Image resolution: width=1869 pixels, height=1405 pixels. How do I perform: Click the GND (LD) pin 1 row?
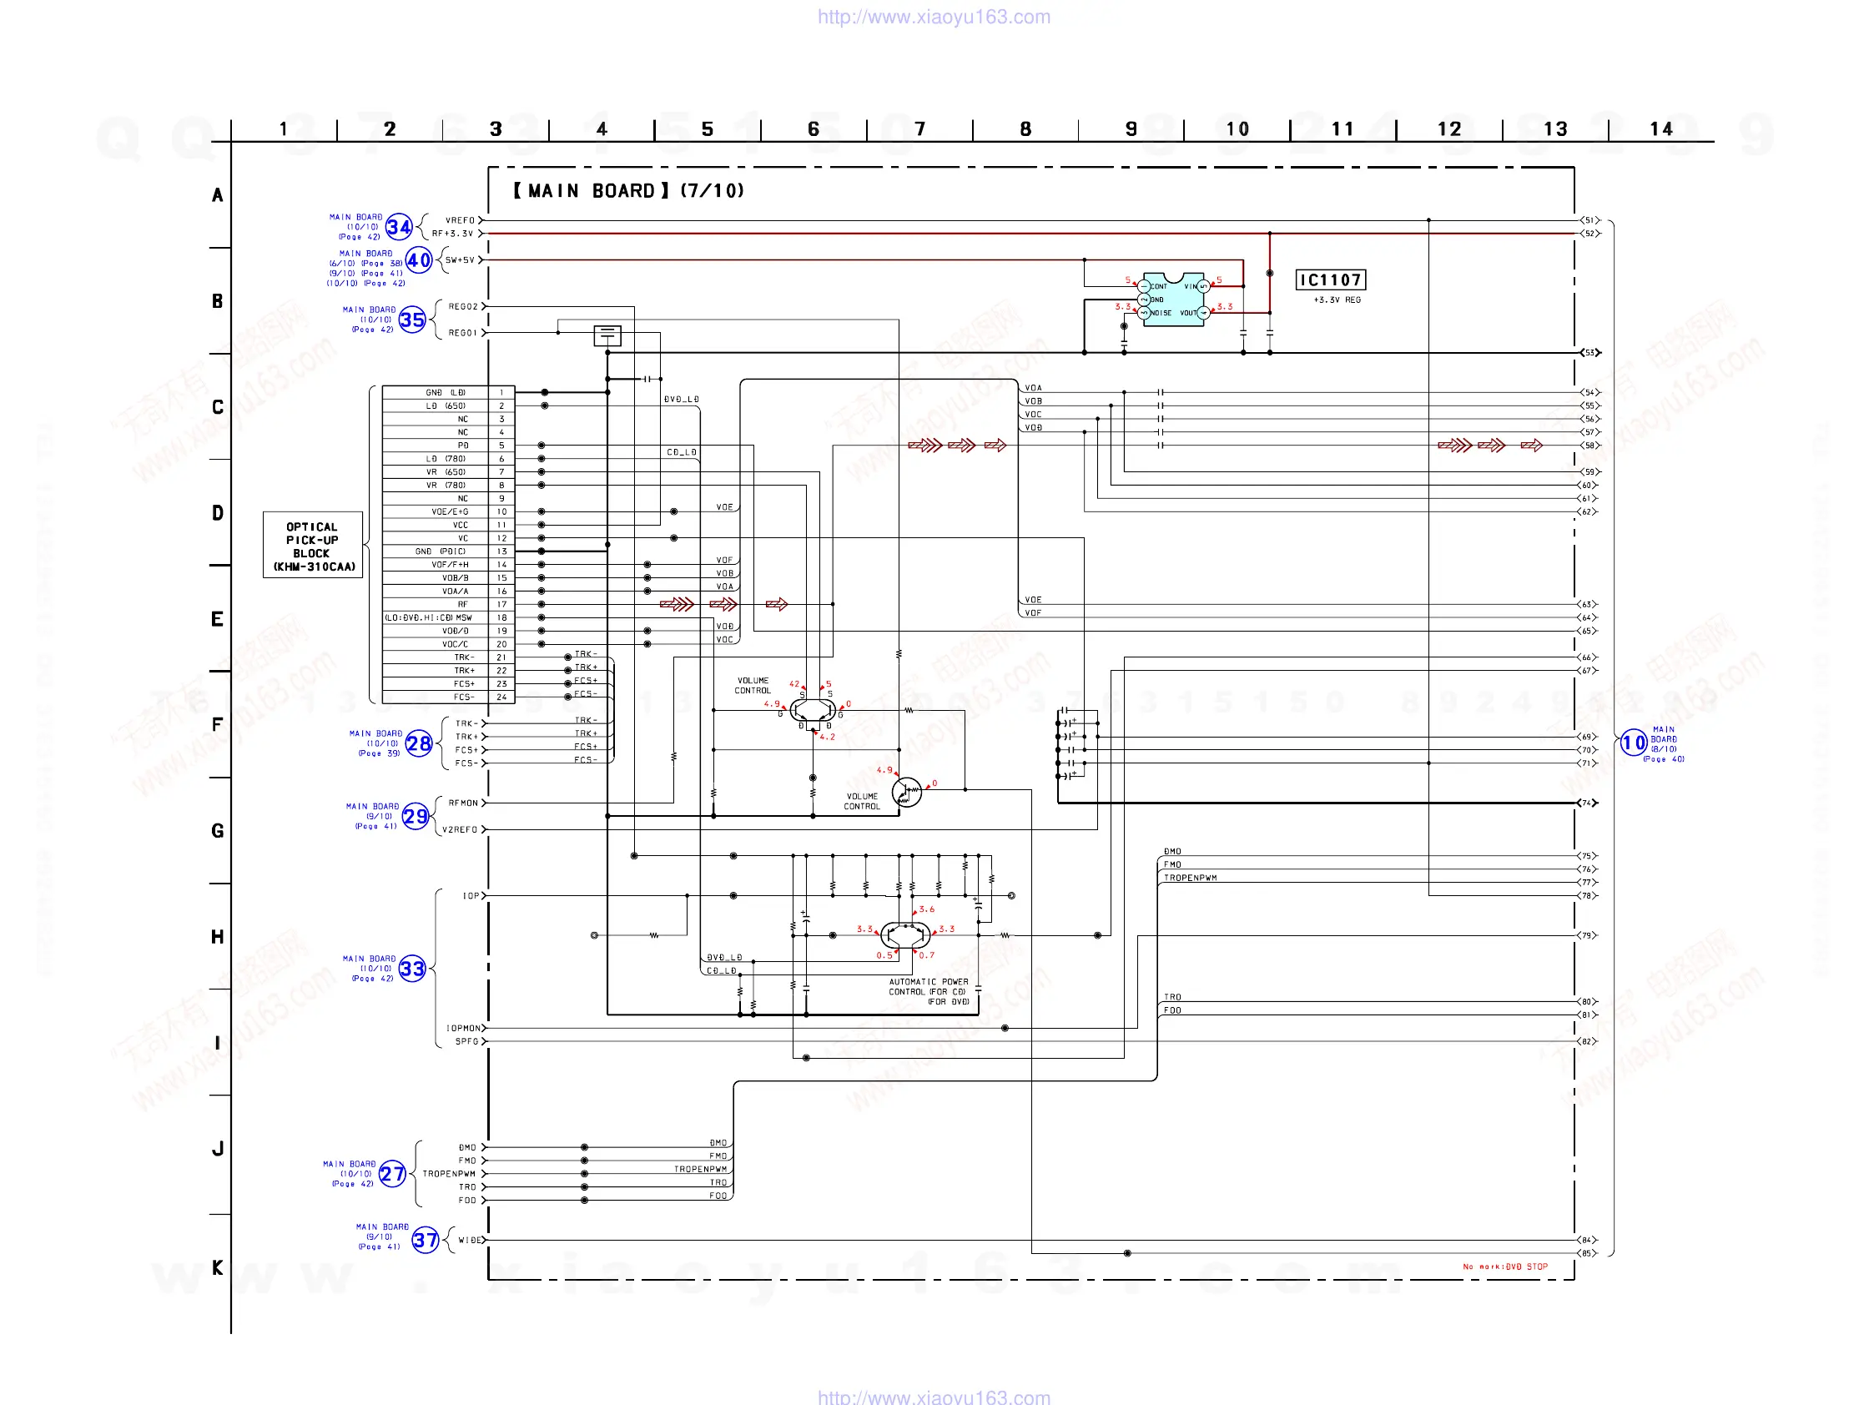pyautogui.click(x=448, y=393)
